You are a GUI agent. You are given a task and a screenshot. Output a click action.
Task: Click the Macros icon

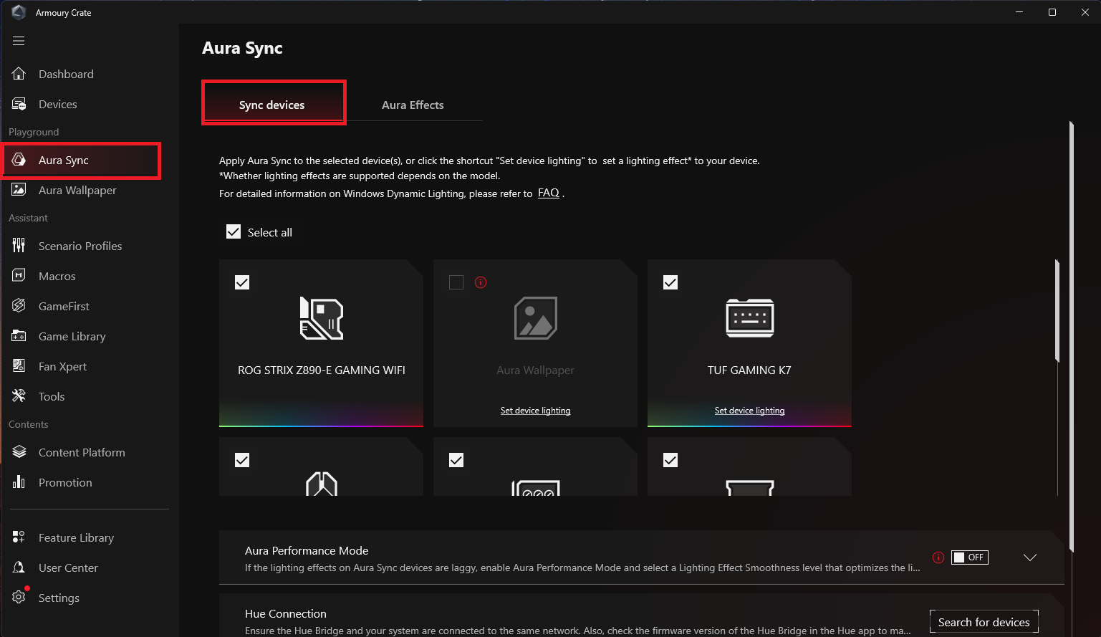coord(19,276)
